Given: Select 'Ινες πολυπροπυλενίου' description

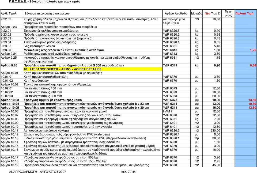Looking at the screenshot, I should (x=39, y=46).
